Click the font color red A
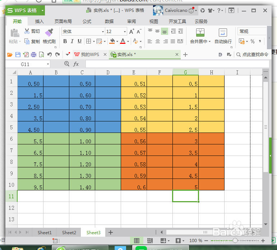 [x=123, y=41]
